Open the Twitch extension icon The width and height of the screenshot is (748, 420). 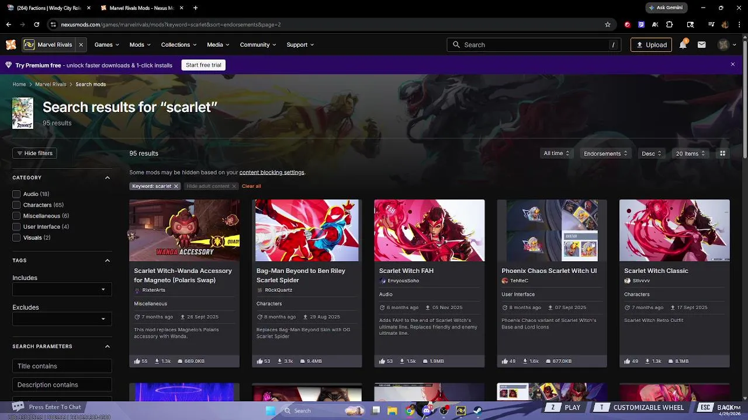pyautogui.click(x=642, y=24)
